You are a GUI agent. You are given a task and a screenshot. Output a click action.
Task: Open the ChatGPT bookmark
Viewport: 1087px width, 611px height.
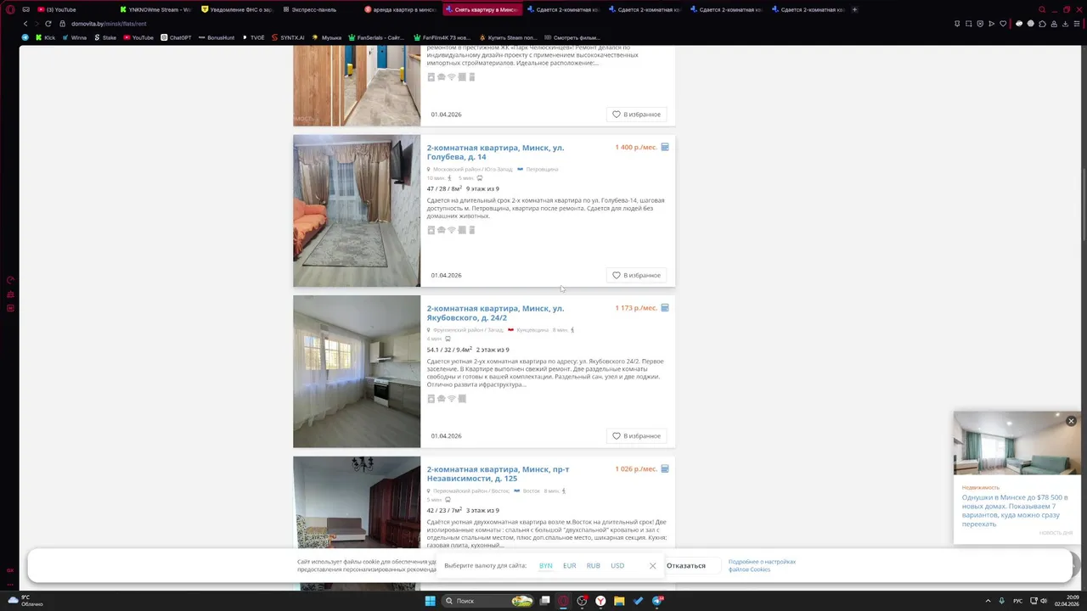[x=176, y=37]
